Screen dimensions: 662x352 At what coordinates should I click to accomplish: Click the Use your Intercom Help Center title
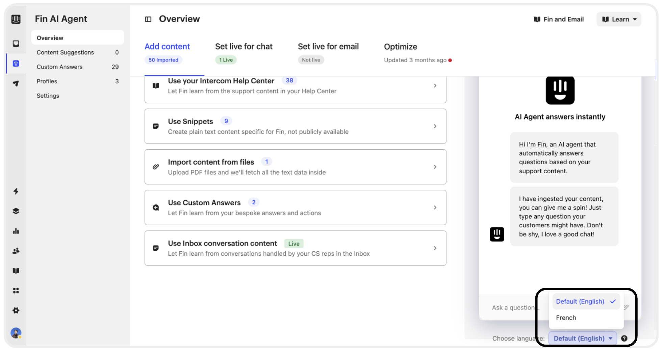221,81
